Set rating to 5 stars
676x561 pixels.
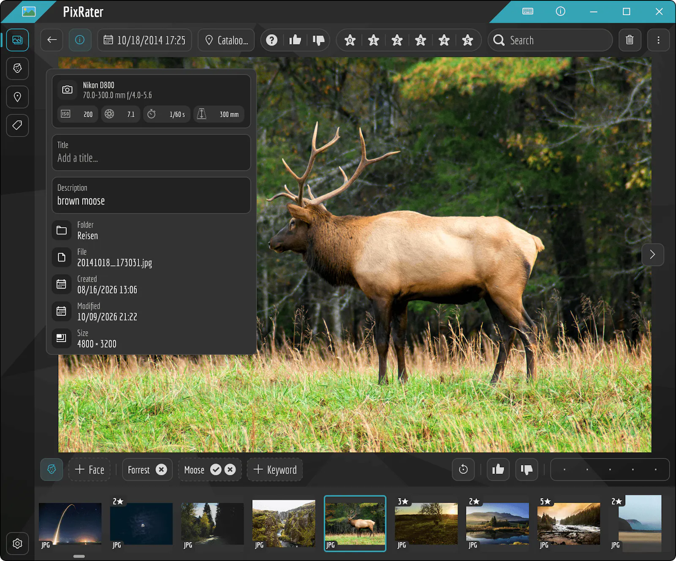[x=467, y=40]
